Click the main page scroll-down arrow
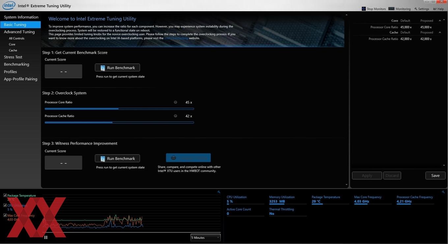This screenshot has height=244, width=448. click(x=346, y=185)
